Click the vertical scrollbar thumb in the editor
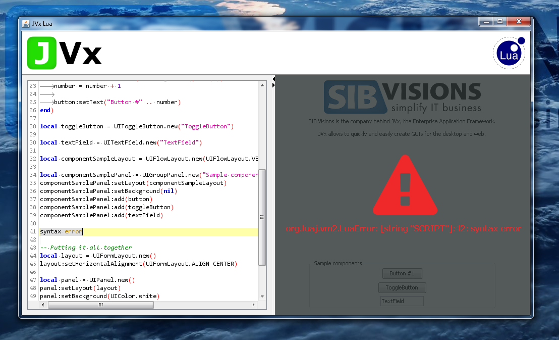The width and height of the screenshot is (559, 340). point(262,217)
